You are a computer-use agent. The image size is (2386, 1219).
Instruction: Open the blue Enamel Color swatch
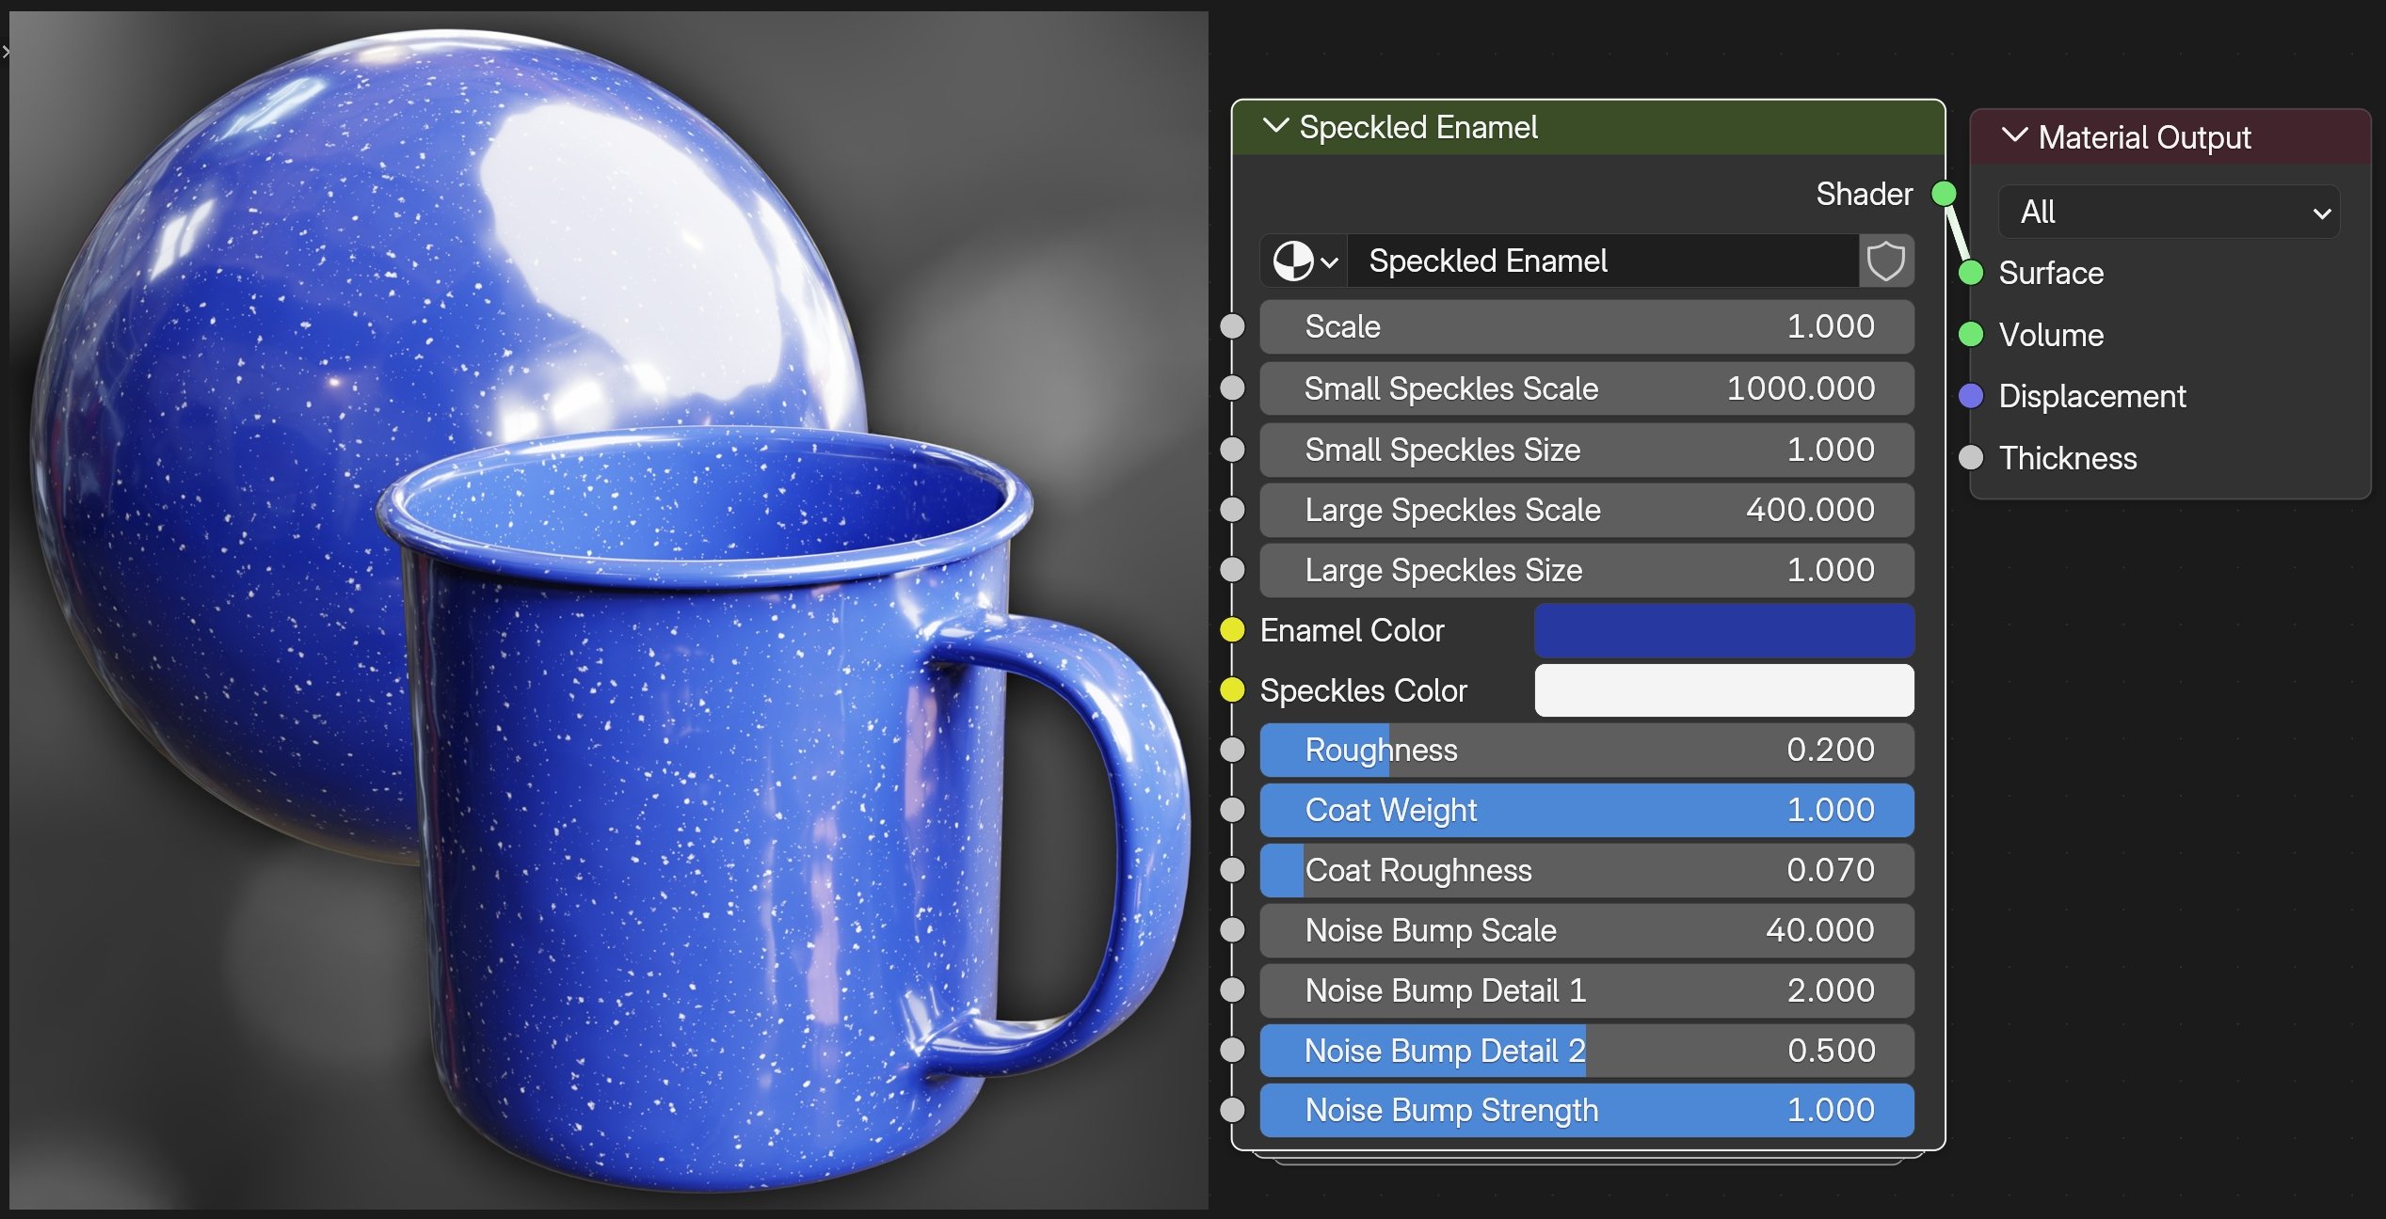tap(1723, 630)
